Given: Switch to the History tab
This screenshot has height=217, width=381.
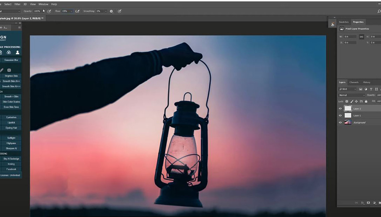Looking at the screenshot, I should point(366,82).
